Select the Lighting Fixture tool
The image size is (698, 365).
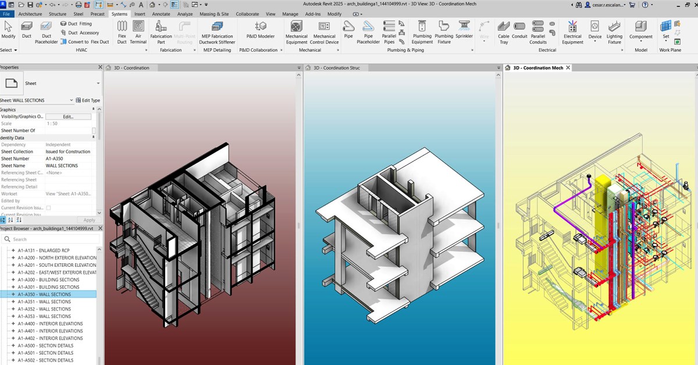614,31
